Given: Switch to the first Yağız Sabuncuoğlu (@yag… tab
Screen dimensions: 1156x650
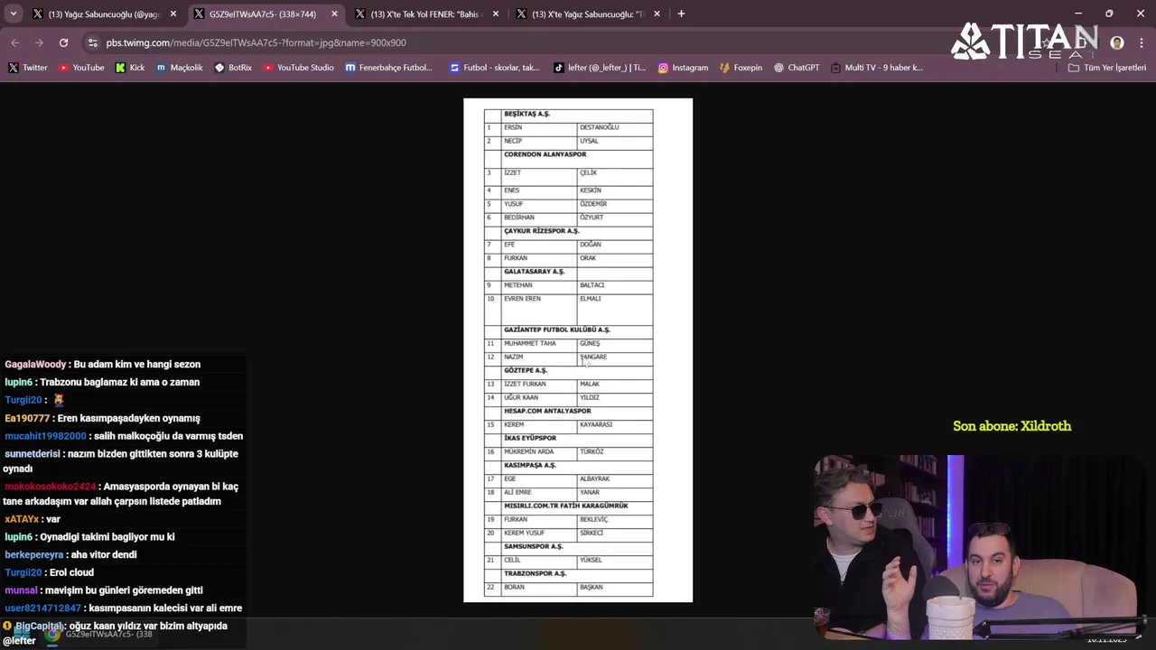Looking at the screenshot, I should point(103,14).
